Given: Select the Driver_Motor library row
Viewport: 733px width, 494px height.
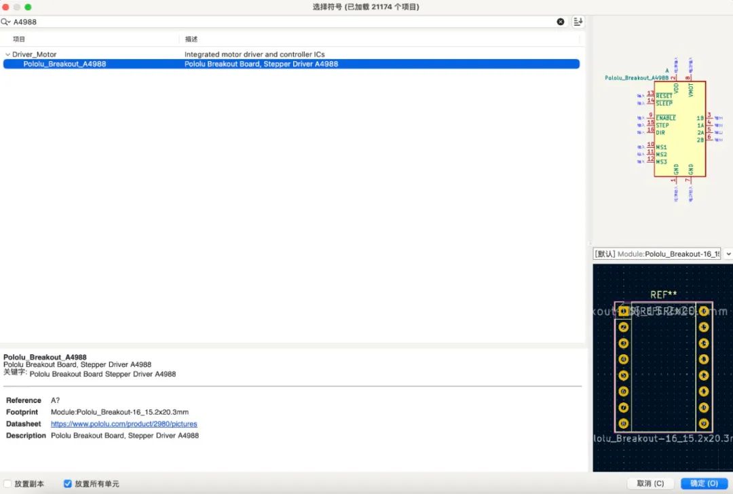Looking at the screenshot, I should 291,54.
